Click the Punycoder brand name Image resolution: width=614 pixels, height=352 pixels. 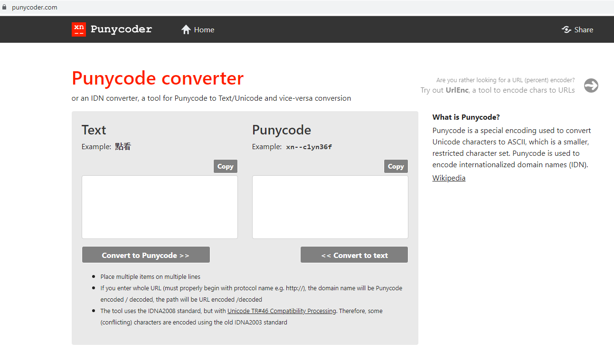[x=121, y=29]
